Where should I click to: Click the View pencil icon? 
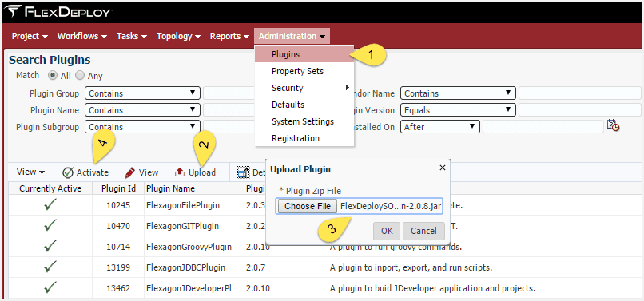click(x=130, y=172)
